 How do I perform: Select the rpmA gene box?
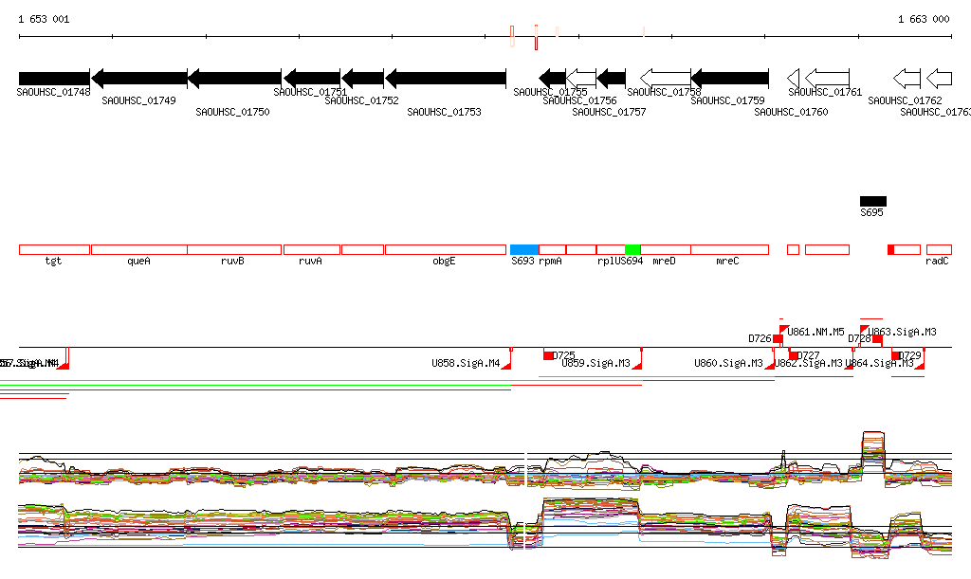[x=553, y=250]
